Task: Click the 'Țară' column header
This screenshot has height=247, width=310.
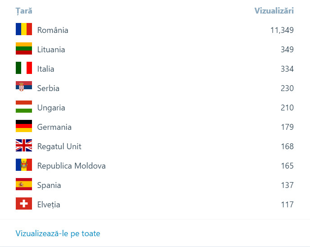Action: (x=24, y=10)
